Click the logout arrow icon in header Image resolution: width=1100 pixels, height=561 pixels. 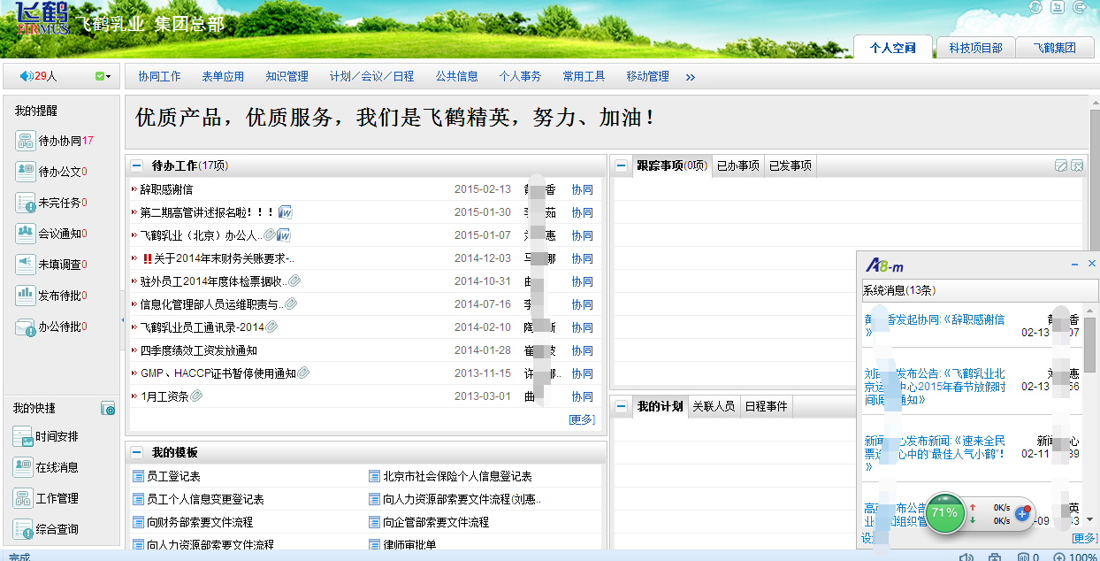click(1080, 7)
